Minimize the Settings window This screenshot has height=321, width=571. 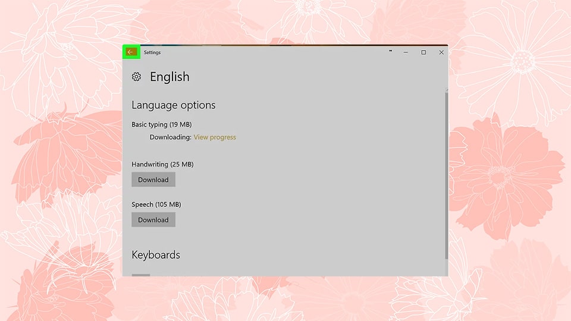tap(406, 52)
